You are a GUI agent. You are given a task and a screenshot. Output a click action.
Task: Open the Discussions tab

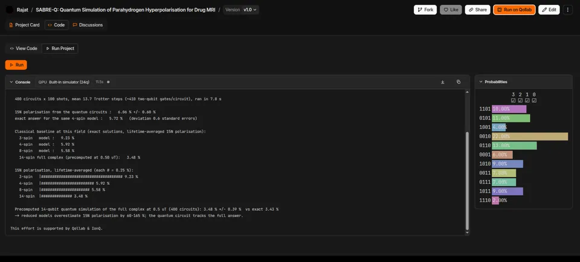(x=88, y=25)
